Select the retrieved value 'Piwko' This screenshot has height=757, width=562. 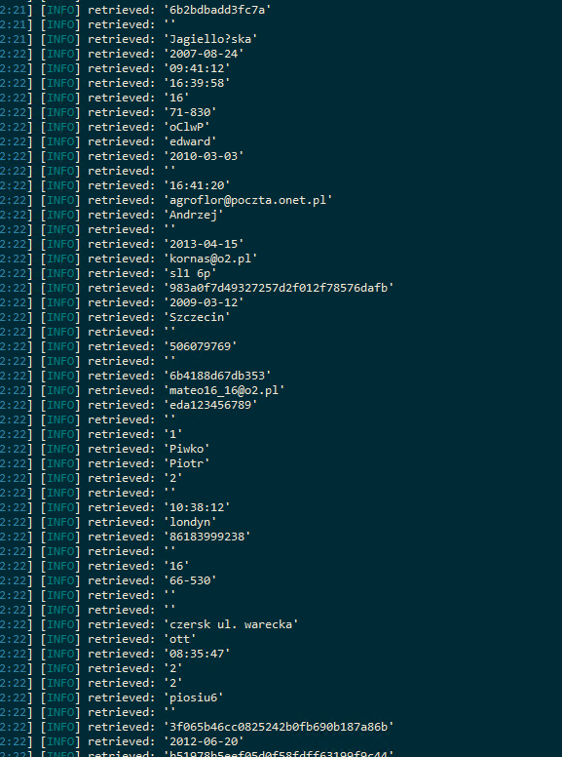(187, 449)
